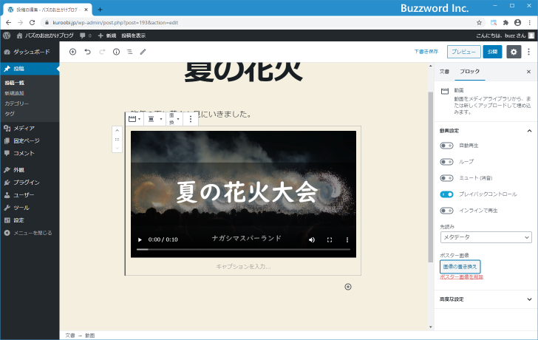Mute the video using speaker icon

coord(312,239)
